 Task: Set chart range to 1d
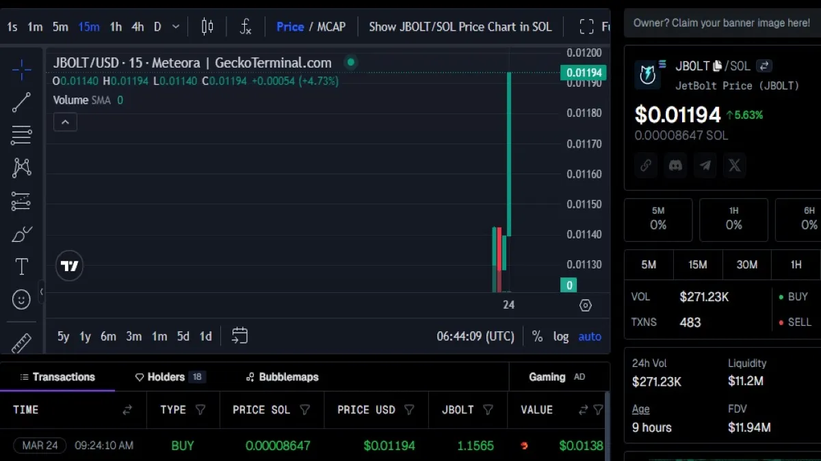click(x=205, y=336)
